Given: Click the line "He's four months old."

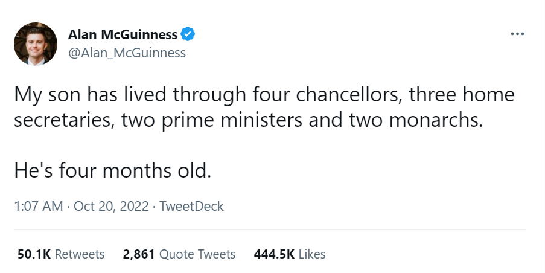Looking at the screenshot, I should (113, 170).
